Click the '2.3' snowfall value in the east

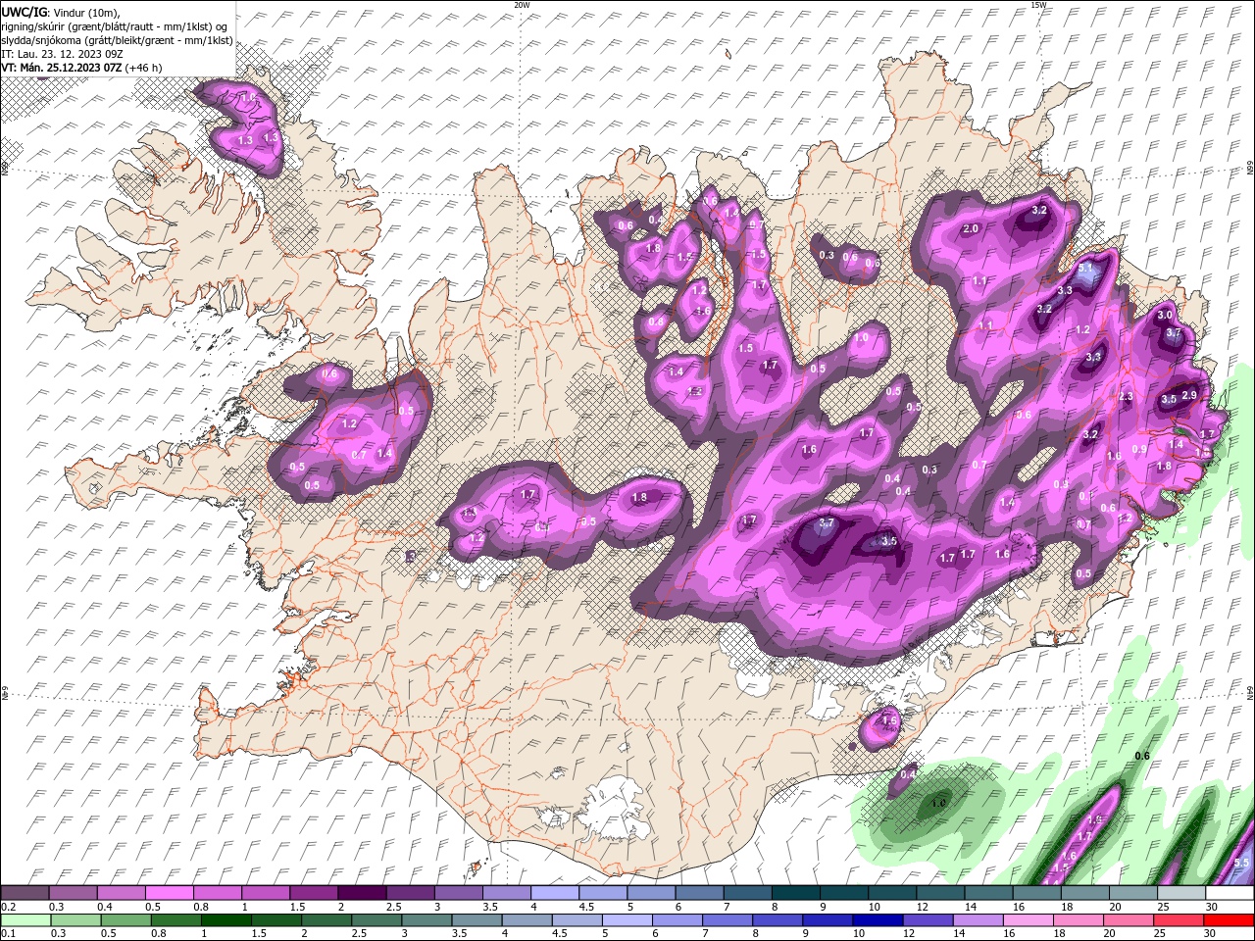click(1126, 397)
